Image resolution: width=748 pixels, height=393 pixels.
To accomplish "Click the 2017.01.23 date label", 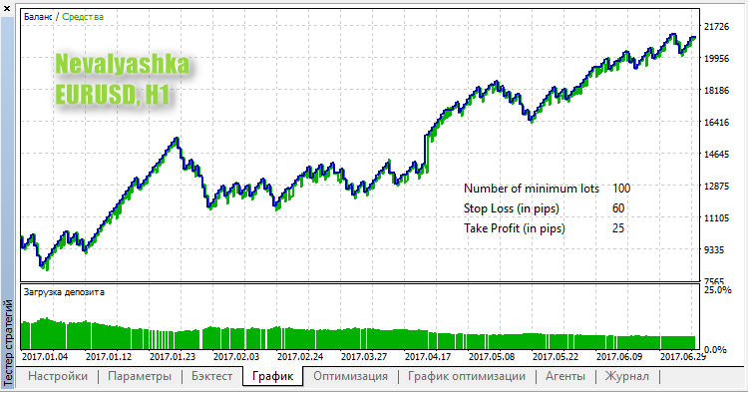I will coord(173,357).
